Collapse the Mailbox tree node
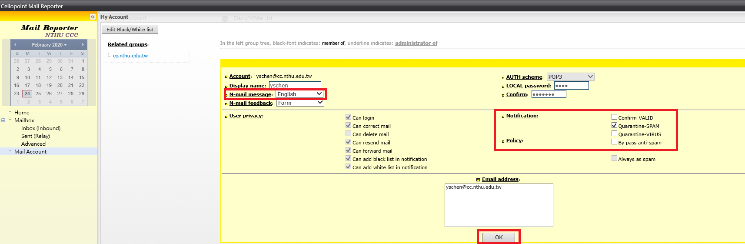The width and height of the screenshot is (745, 244). [3, 120]
